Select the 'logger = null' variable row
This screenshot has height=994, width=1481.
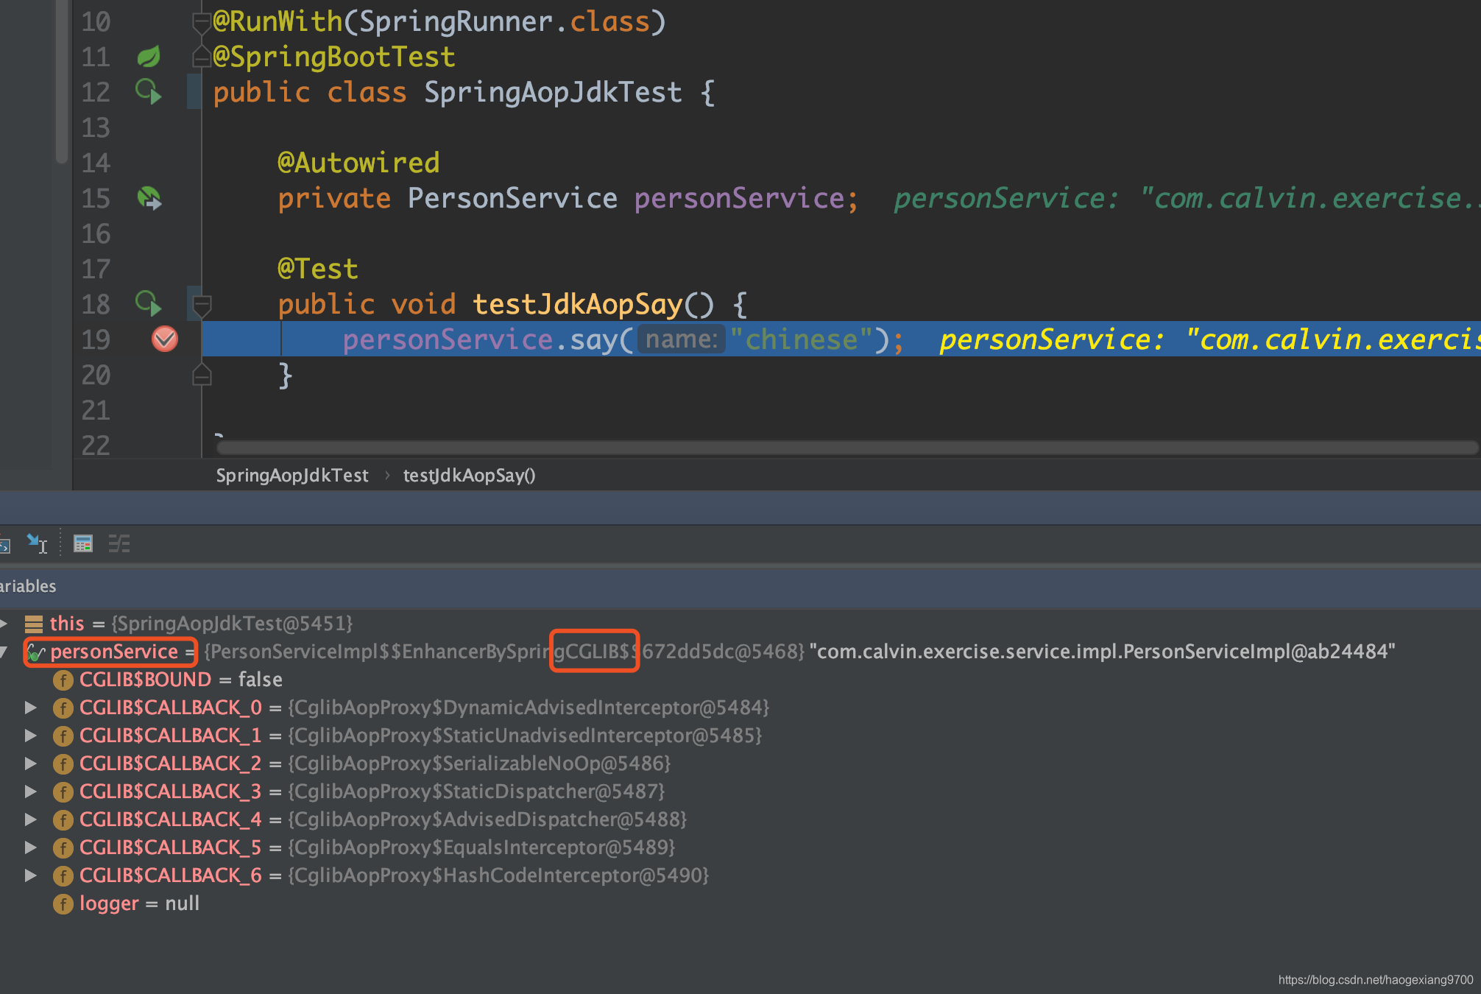point(740,903)
